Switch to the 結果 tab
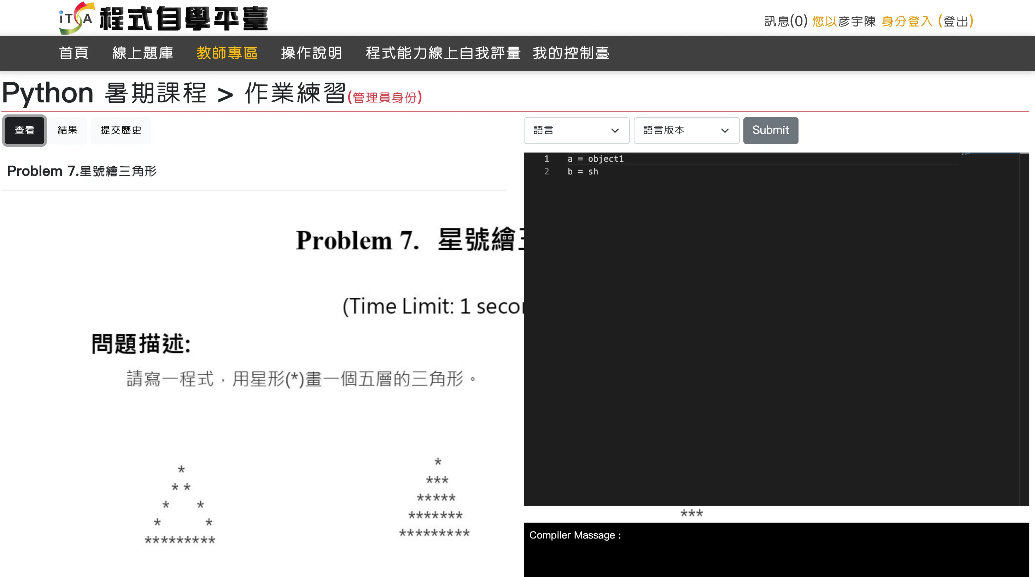Screen dimensions: 1035x577 click(68, 130)
